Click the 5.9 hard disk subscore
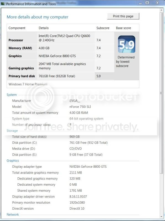165x221 pixels. (x=99, y=76)
